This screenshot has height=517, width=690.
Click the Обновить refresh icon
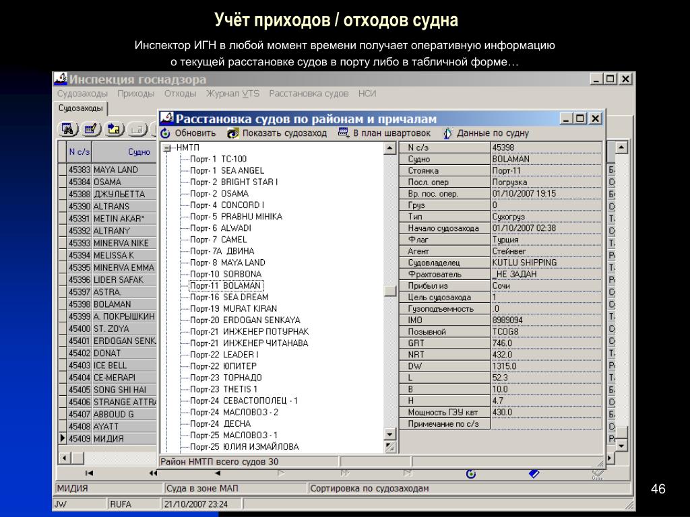tap(166, 133)
